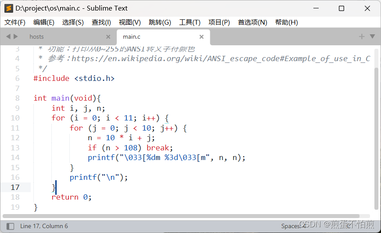381x233 pixels.
Task: Click the break keyword on line 13
Action: pyautogui.click(x=158, y=148)
